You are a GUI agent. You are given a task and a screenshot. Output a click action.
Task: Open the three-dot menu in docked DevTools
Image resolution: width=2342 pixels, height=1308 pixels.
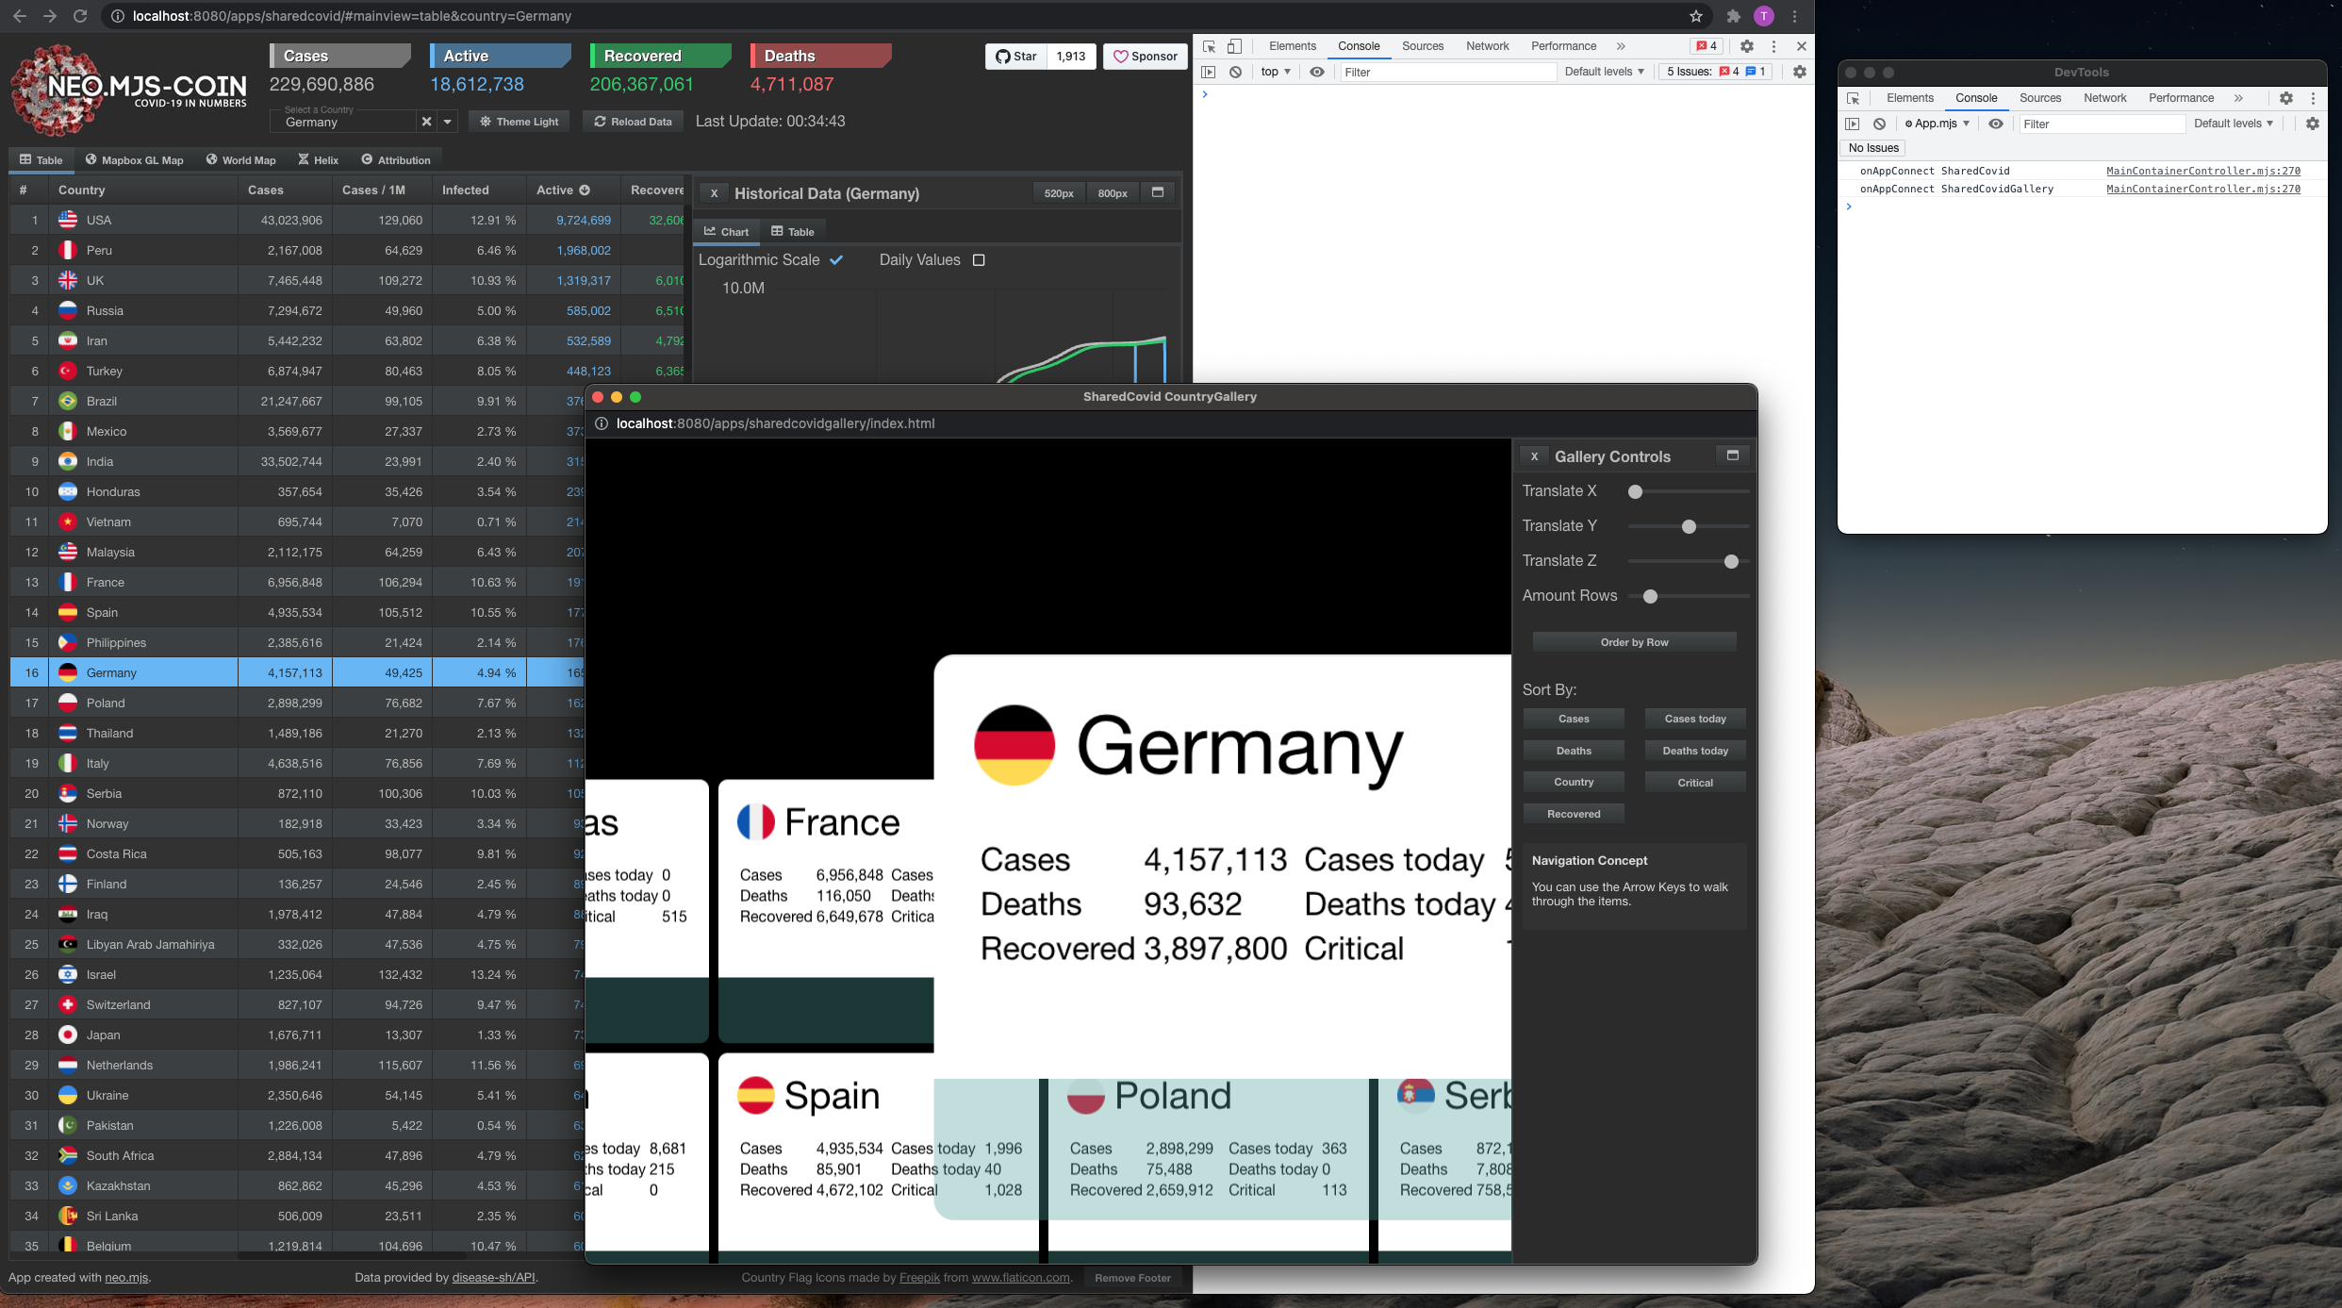point(1773,46)
